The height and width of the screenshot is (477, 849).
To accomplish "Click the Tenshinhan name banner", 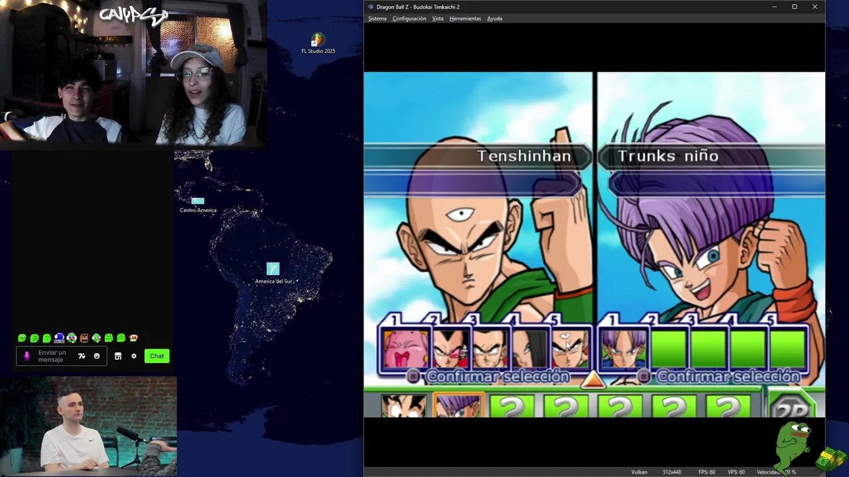I will [x=478, y=156].
